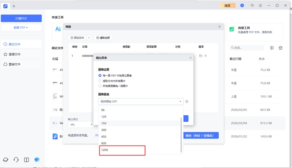Select 每一頁 PDF 作為獨立圖像 radio
The height and width of the screenshot is (168, 292).
click(100, 76)
